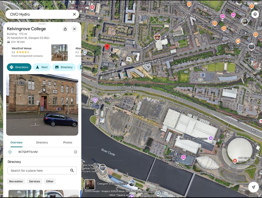Open the Kelvingrove College street photo
Viewport: 262px width, 198px height.
click(x=42, y=105)
